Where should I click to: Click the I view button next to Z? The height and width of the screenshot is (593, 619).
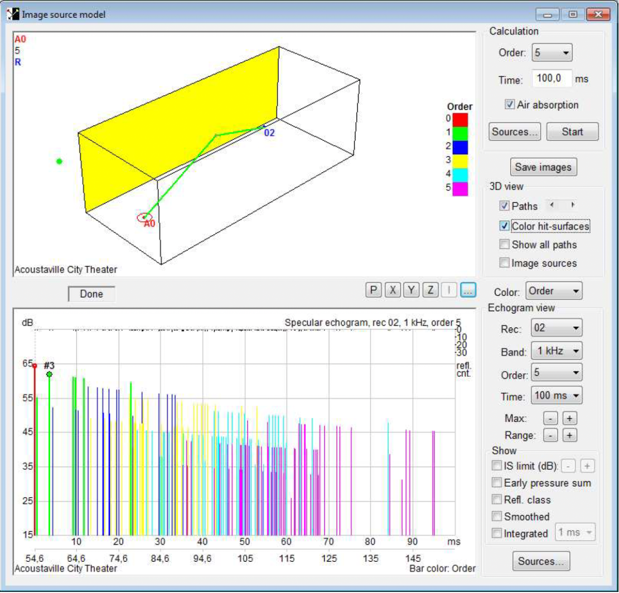pos(449,289)
